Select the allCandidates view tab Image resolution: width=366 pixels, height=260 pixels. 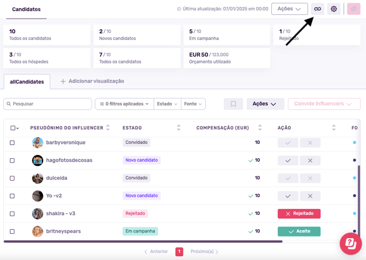27,82
